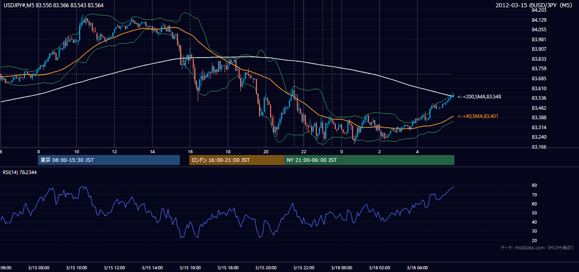Click hour tick 20 under the price chart
The image size is (579, 272).
pyautogui.click(x=266, y=151)
